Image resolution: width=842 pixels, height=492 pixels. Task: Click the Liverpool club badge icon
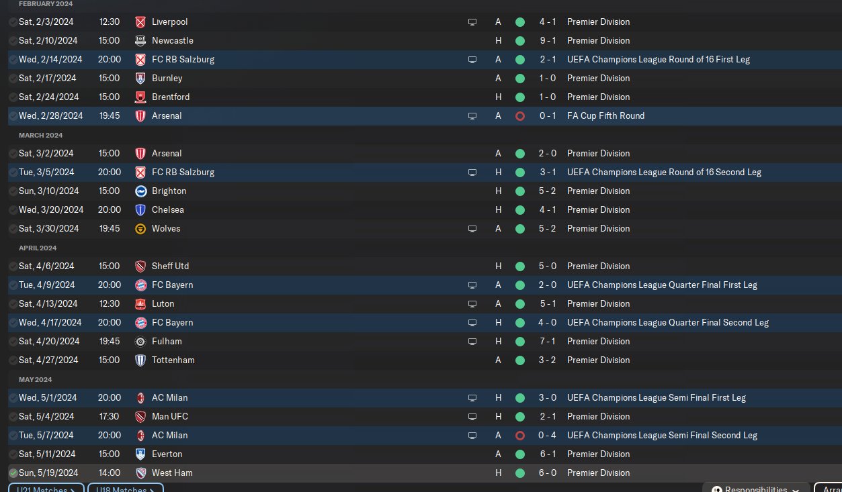(x=140, y=22)
